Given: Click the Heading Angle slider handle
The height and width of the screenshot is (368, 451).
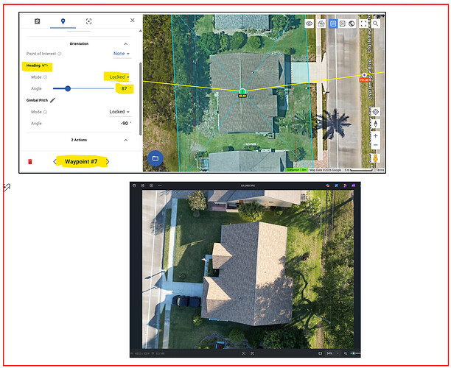Looking at the screenshot, I should [x=68, y=88].
